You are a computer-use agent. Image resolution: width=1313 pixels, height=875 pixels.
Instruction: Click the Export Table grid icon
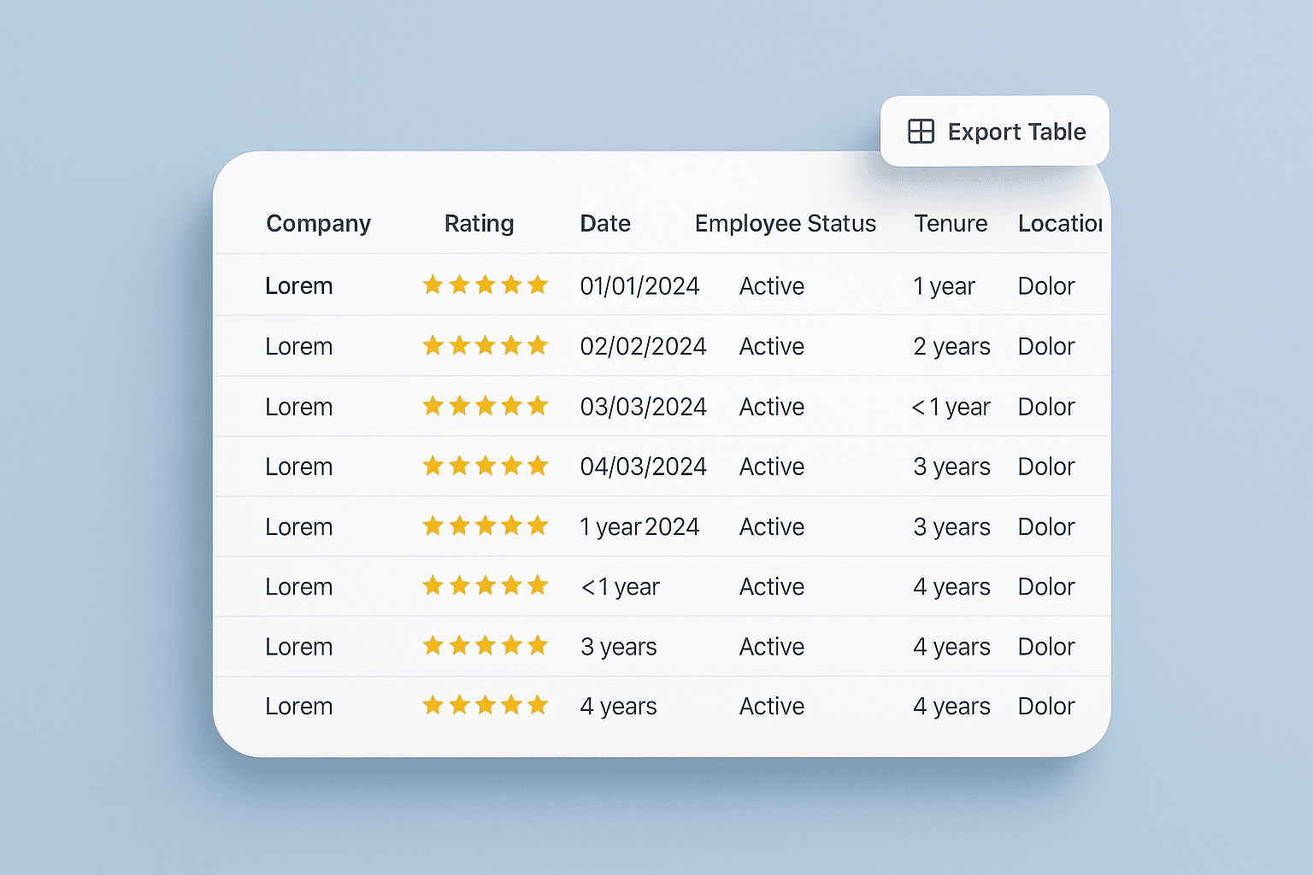pyautogui.click(x=921, y=131)
